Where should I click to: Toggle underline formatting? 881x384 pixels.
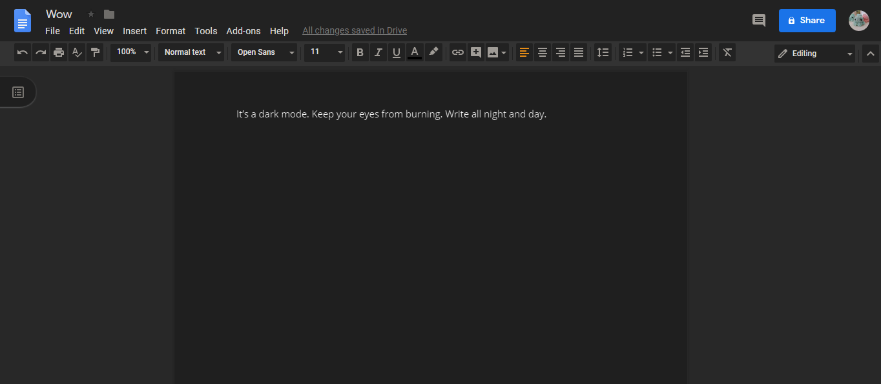point(397,52)
